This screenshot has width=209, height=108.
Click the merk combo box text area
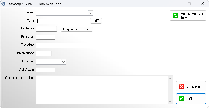[x=62, y=13]
